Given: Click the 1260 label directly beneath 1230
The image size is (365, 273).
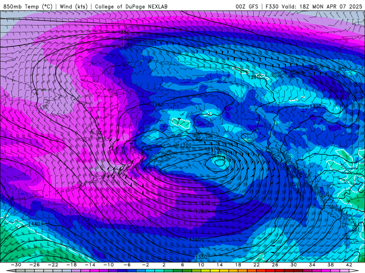Looking at the screenshot, I should point(201,212).
